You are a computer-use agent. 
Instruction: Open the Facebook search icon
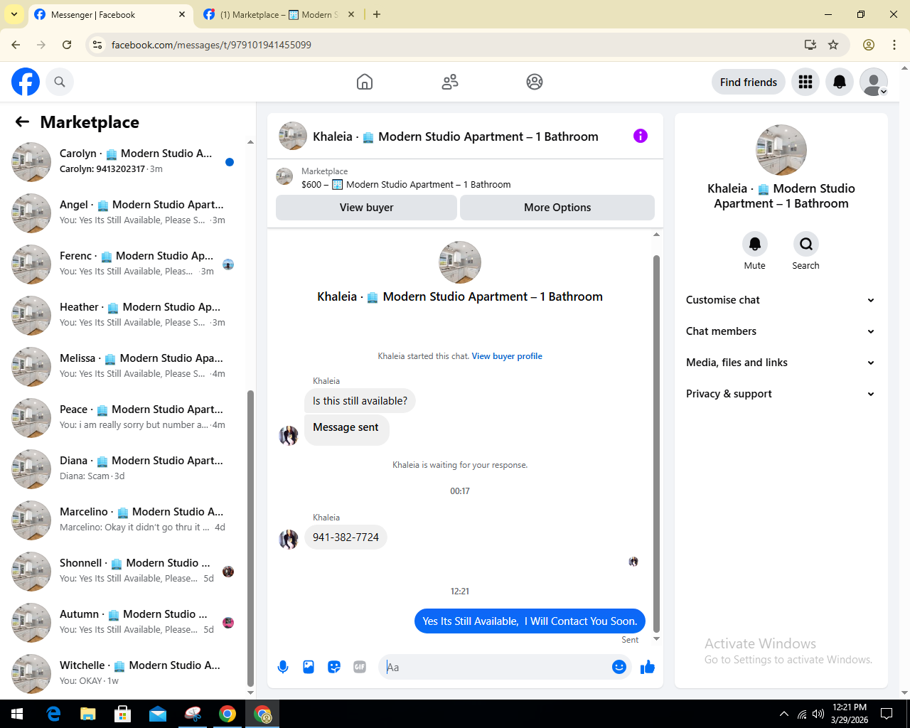click(60, 82)
